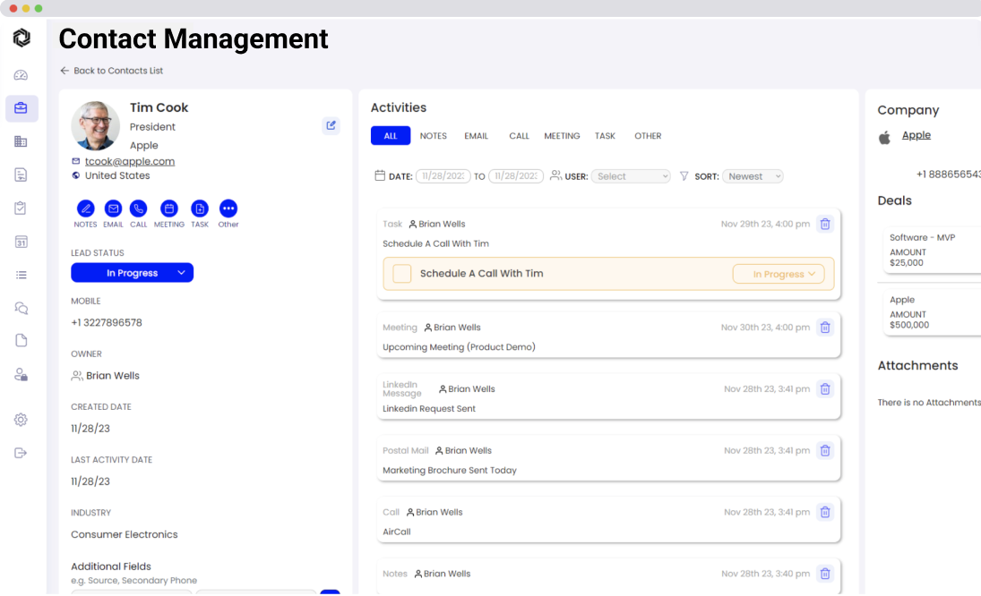The width and height of the screenshot is (981, 596).
Task: Open the clipboard checklist icon in sidebar
Action: [x=21, y=208]
